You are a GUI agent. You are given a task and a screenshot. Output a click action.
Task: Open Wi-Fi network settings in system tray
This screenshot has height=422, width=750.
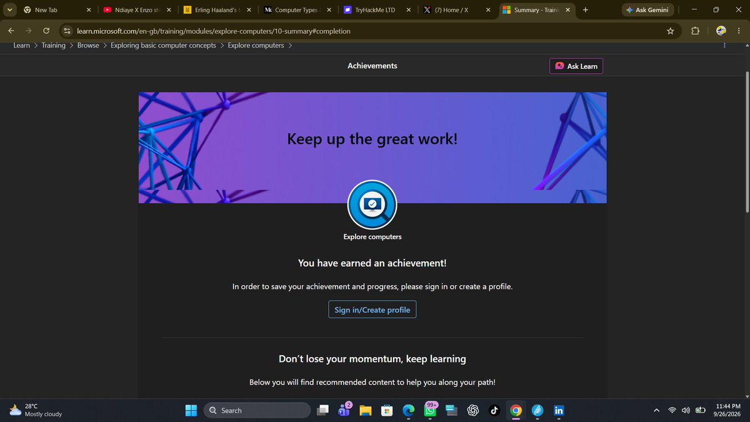point(672,410)
